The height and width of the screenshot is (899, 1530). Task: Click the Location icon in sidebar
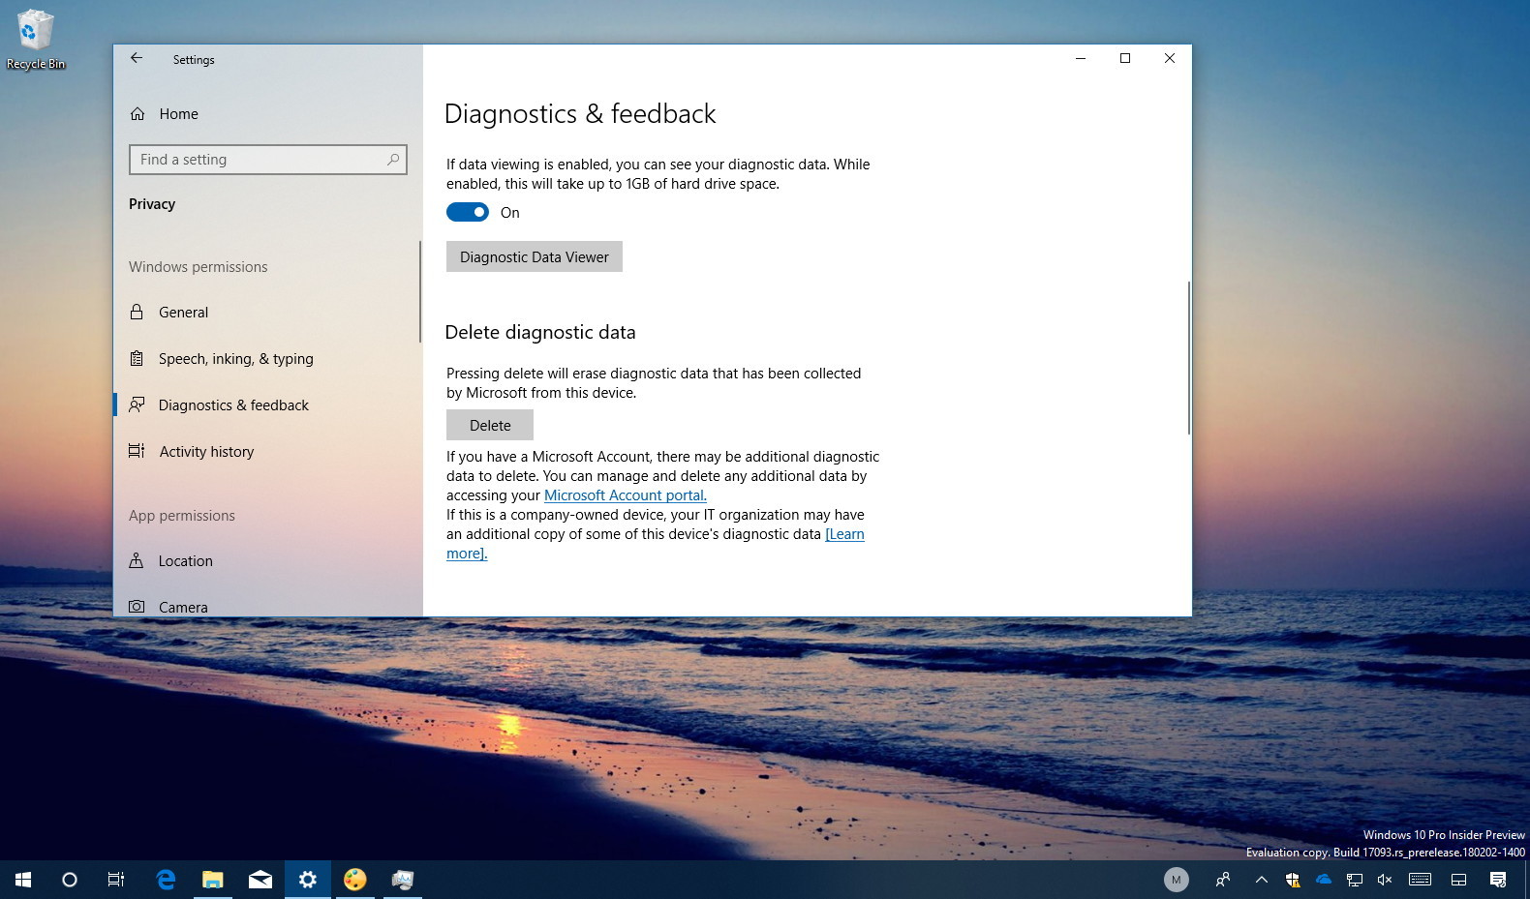[x=137, y=560]
